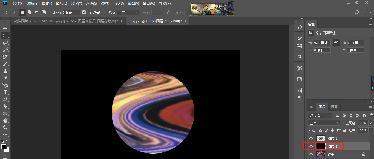Pick the Magic Wand tool
This screenshot has height=159, width=374.
pos(5,50)
